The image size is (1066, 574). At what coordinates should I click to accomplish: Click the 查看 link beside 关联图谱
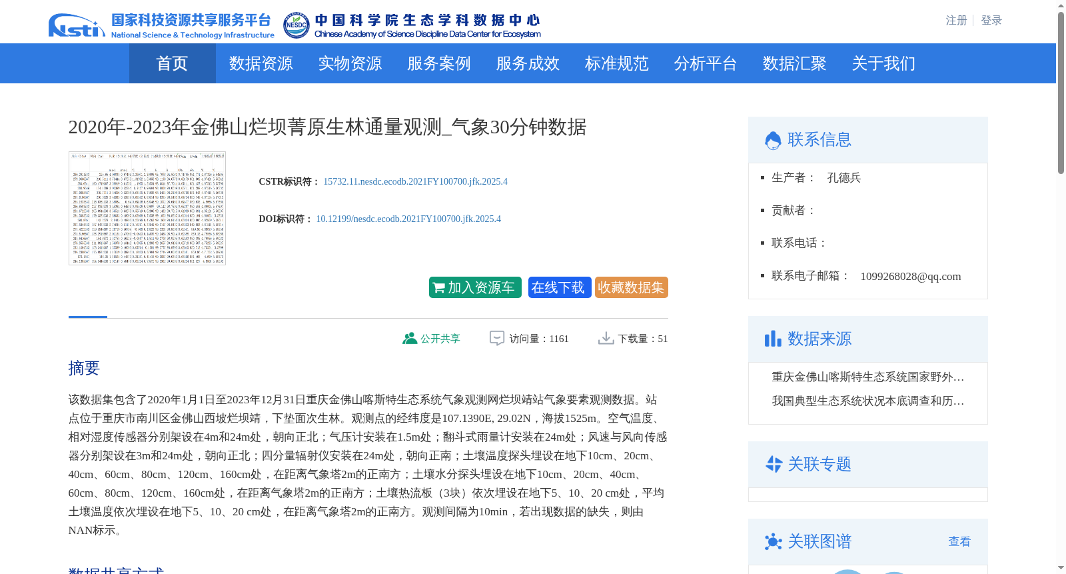[959, 541]
